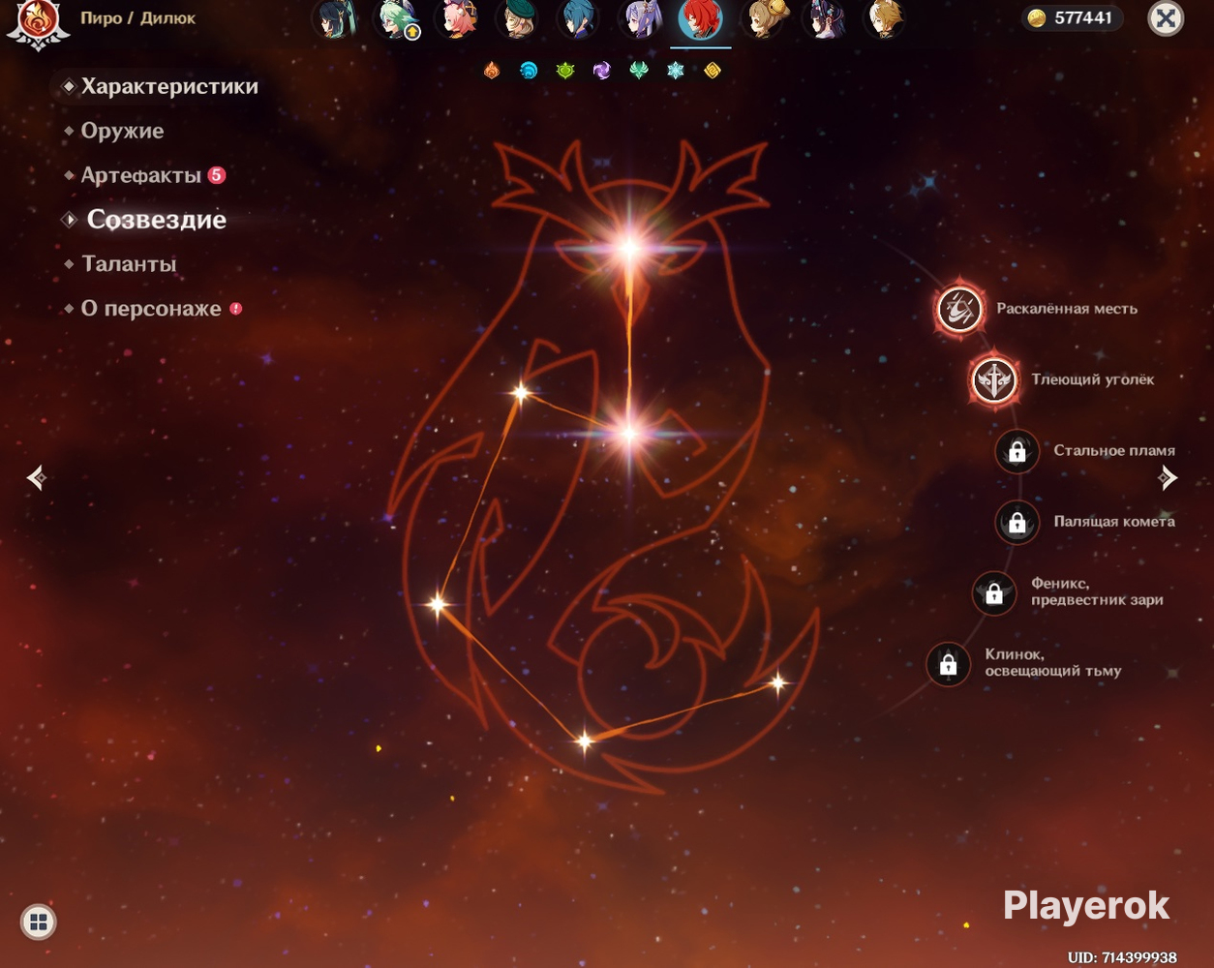Viewport: 1214px width, 968px height.
Task: Click the activated star at the constellation's center
Action: coord(630,433)
